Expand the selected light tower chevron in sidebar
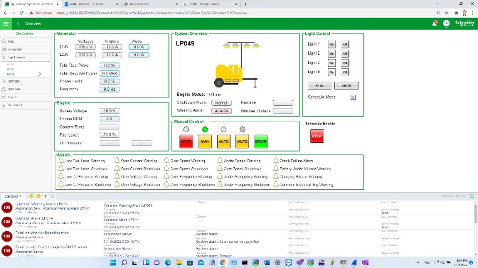Viewport: 478px width, 268px height. [40, 74]
